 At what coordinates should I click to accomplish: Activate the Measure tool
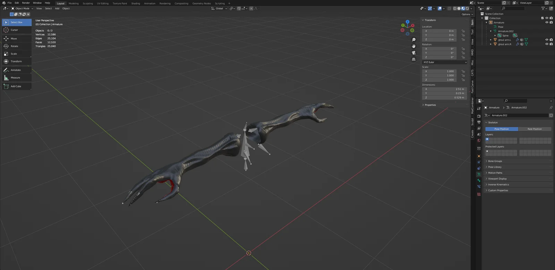tap(16, 78)
